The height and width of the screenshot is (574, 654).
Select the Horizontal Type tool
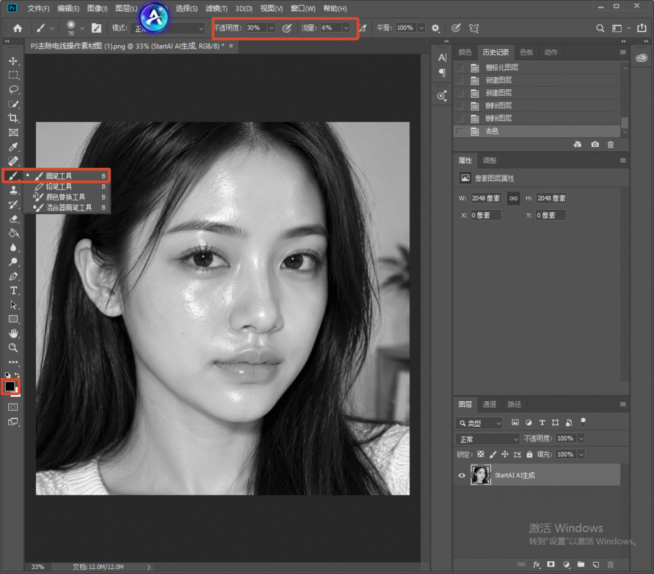coord(13,290)
